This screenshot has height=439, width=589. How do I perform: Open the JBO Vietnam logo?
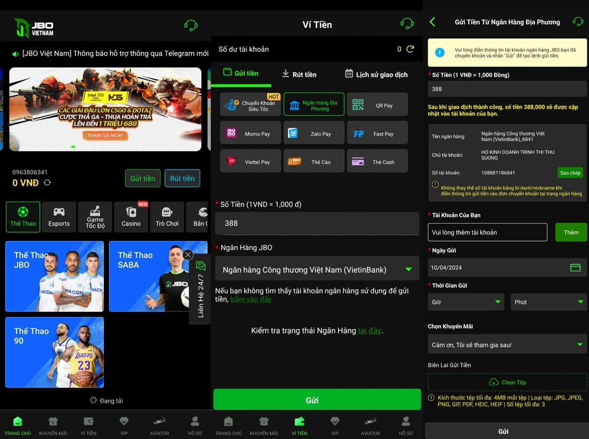tap(34, 28)
